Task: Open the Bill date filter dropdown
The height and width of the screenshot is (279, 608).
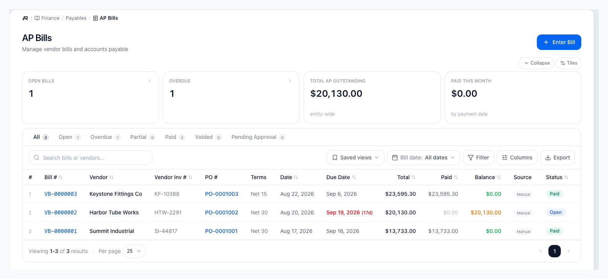Action: (424, 157)
